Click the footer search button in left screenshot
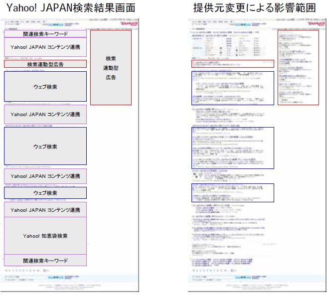 (56, 277)
